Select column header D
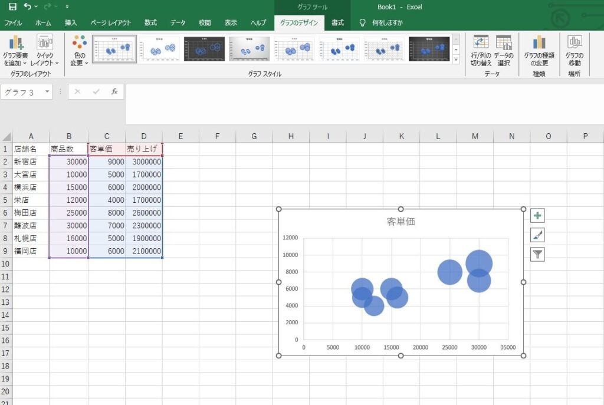Image resolution: width=604 pixels, height=405 pixels. (x=144, y=136)
